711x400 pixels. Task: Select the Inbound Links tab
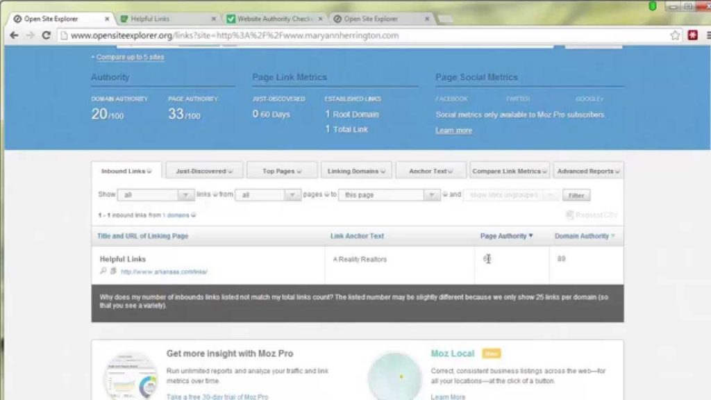pos(126,171)
